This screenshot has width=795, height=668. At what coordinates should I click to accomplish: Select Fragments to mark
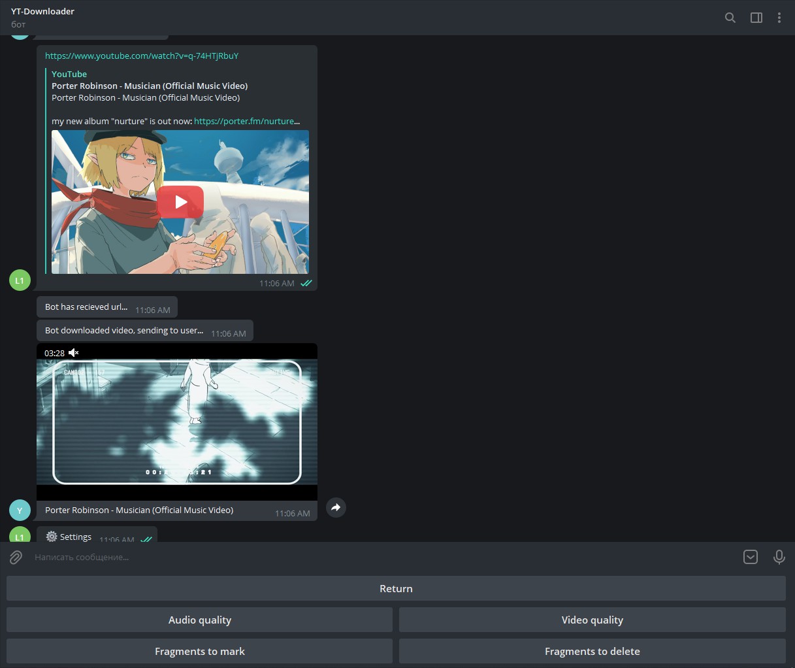199,651
